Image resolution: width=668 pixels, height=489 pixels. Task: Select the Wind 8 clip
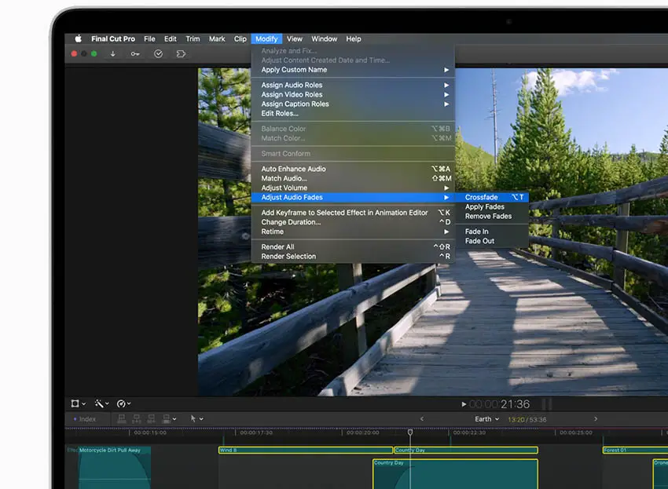(306, 451)
